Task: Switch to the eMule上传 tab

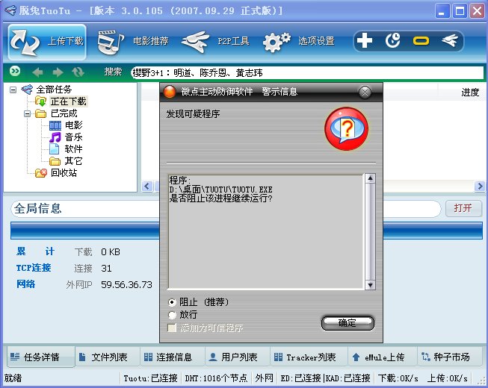Action: pos(382,357)
